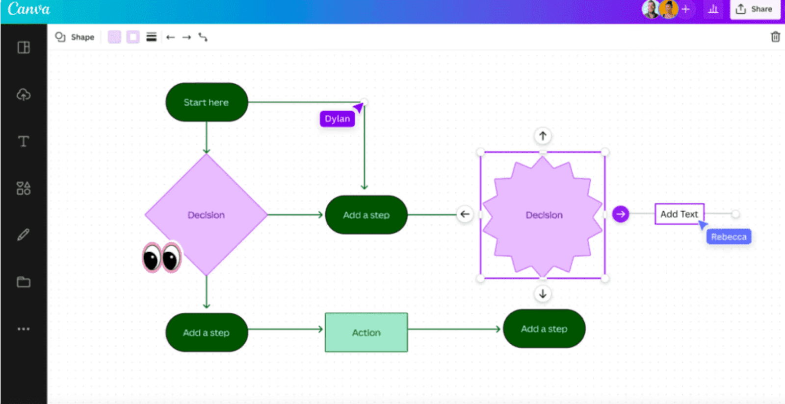Click the Shape button in toolbar

click(x=75, y=37)
